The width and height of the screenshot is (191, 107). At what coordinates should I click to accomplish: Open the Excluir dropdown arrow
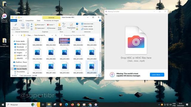click(54, 25)
